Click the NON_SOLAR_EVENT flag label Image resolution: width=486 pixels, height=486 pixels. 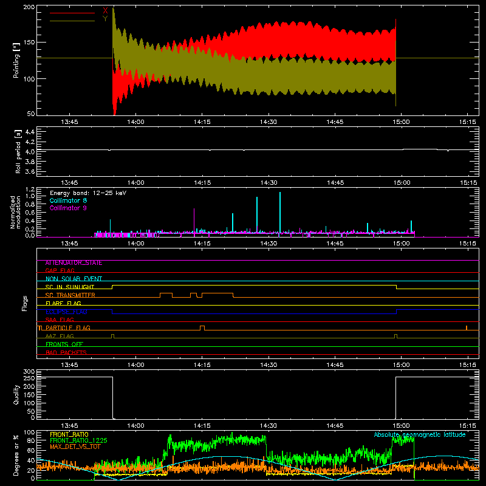click(x=74, y=279)
